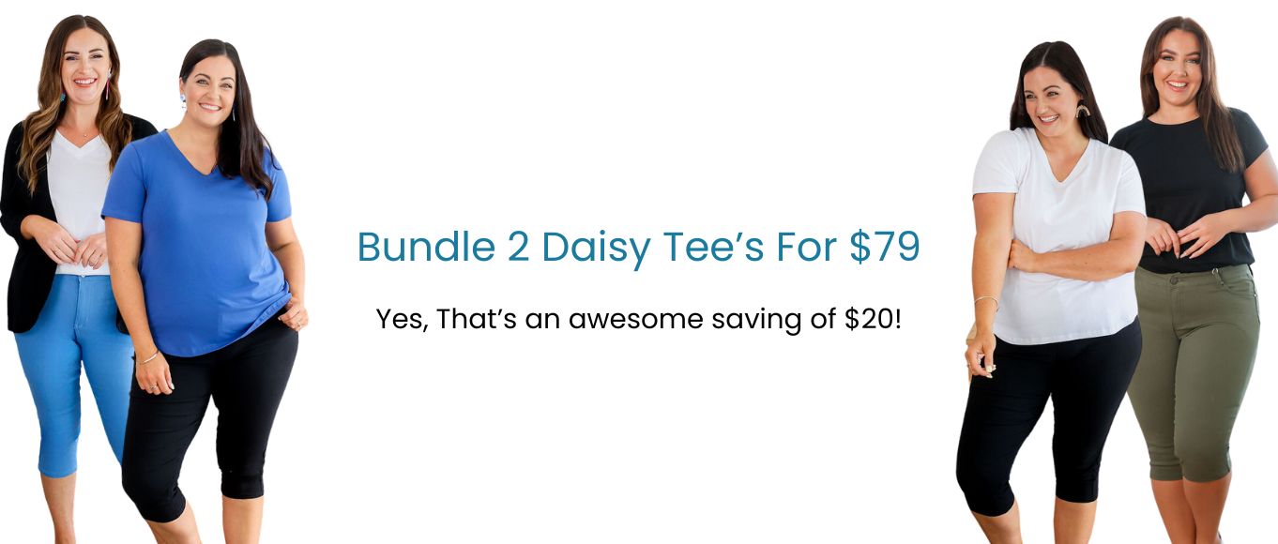
Task: Select the blue V-neck tee on the left
Action: (196, 242)
